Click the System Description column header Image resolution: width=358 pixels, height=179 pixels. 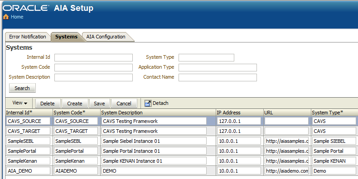[x=158, y=113]
